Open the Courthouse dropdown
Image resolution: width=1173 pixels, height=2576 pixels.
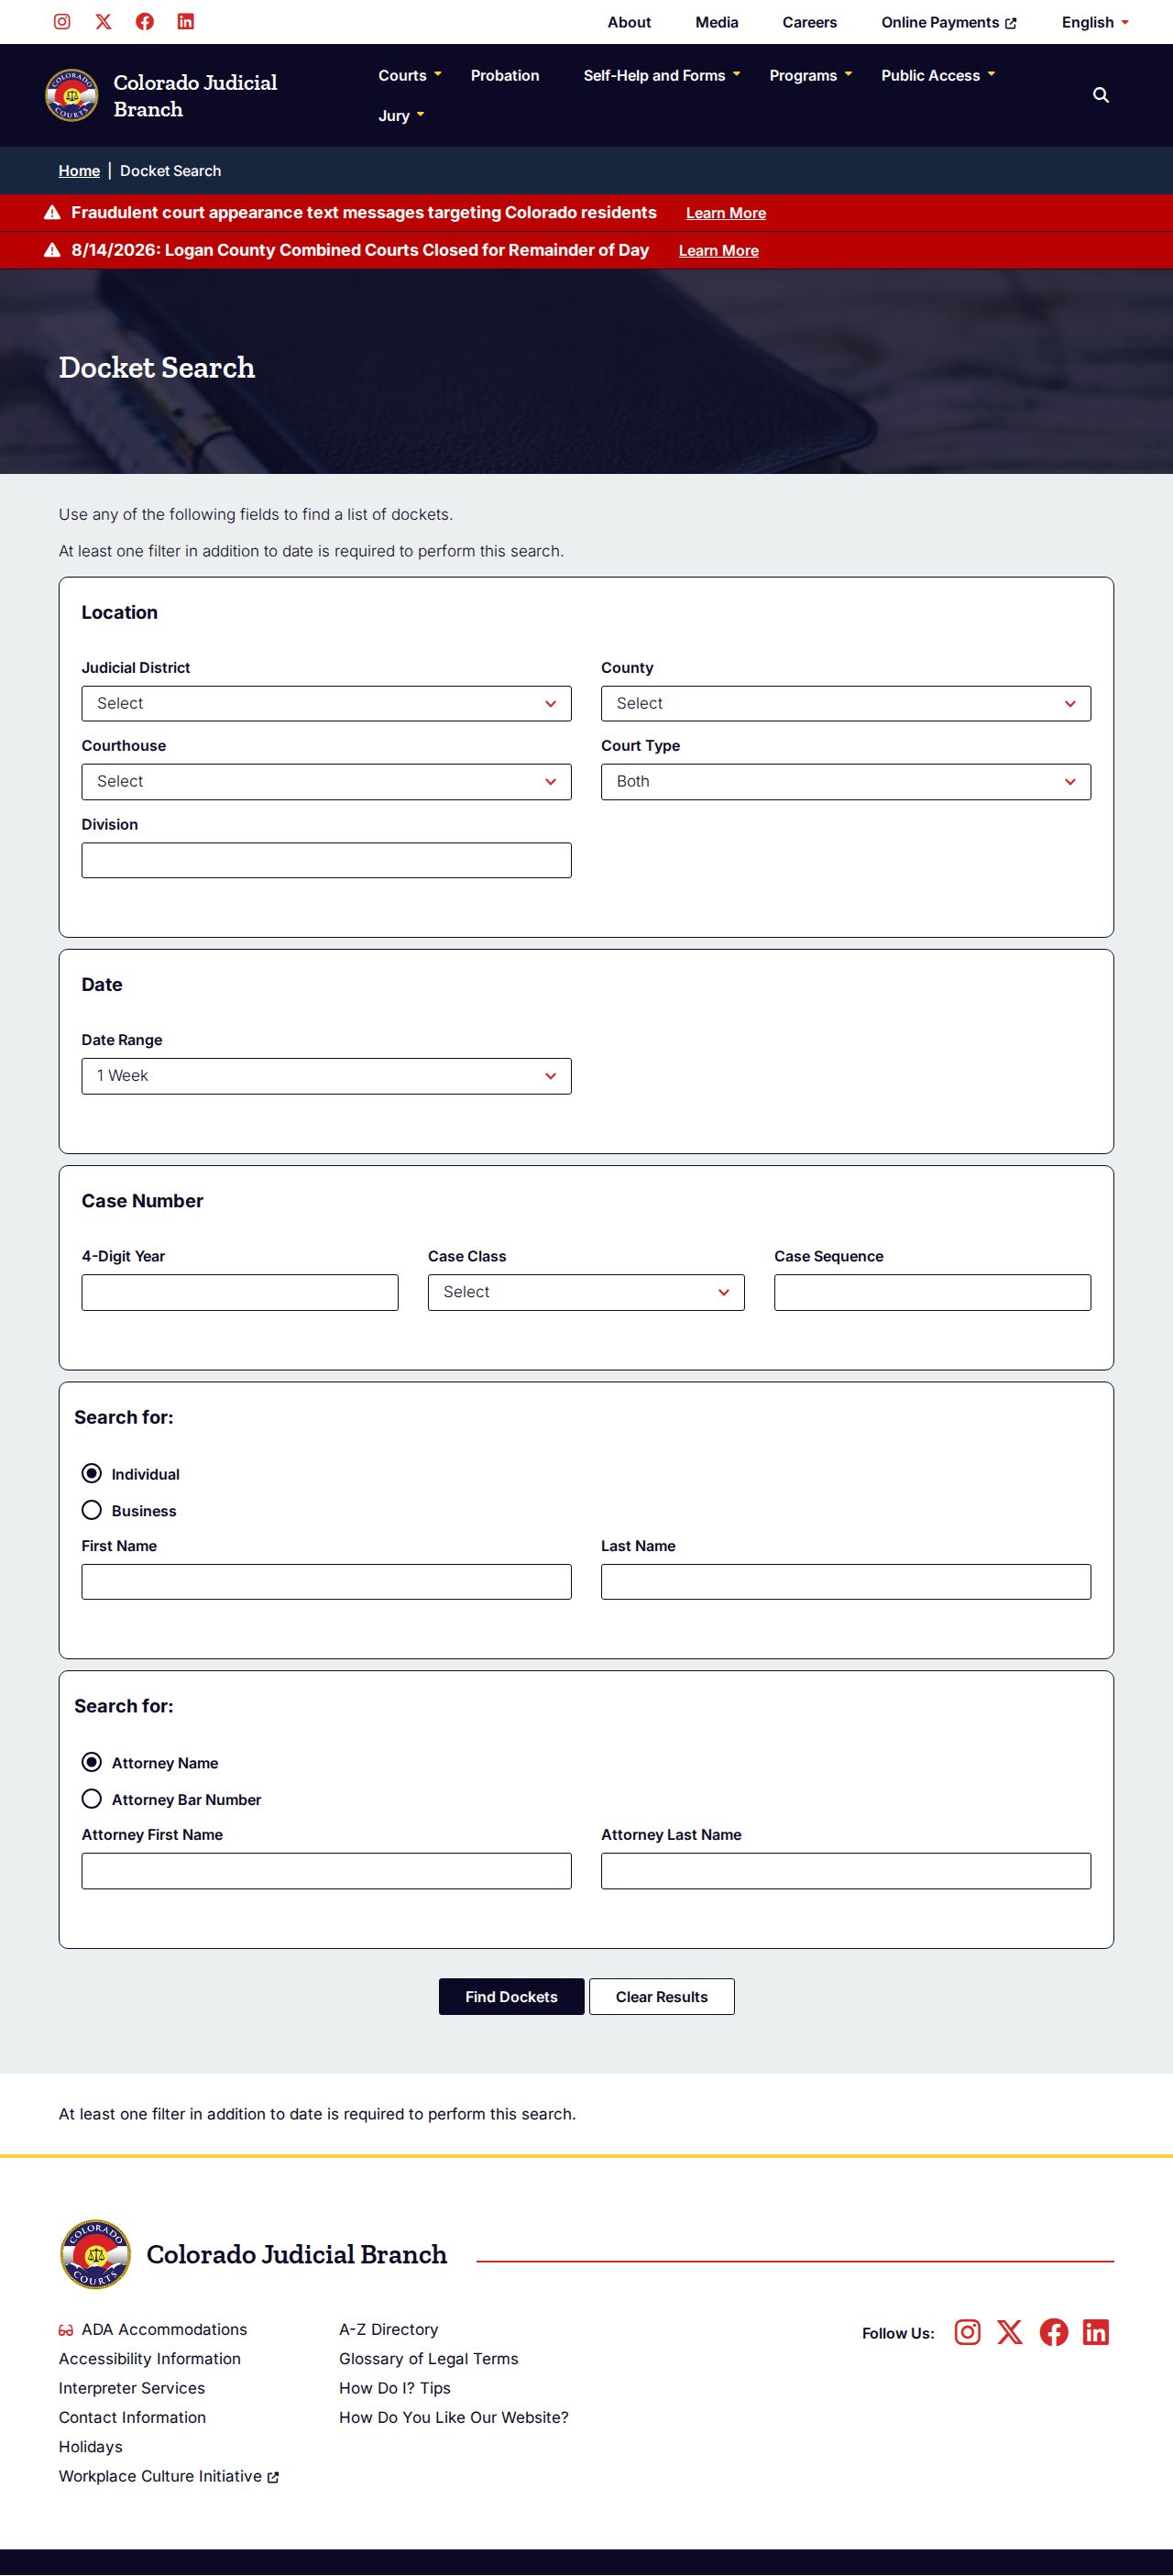pyautogui.click(x=326, y=782)
